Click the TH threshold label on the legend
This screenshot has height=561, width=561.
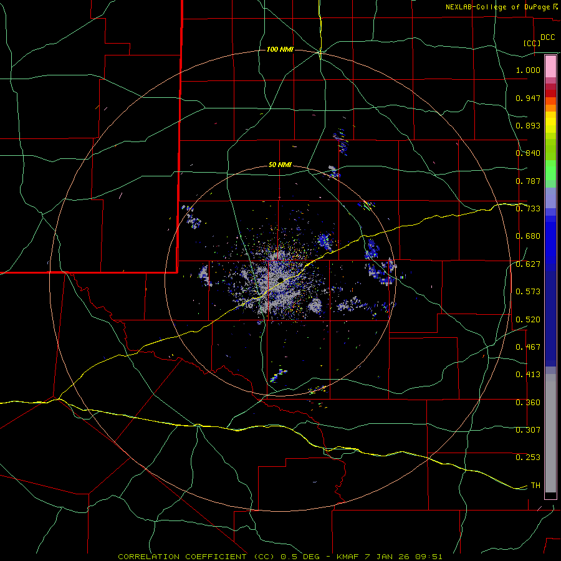coord(535,486)
